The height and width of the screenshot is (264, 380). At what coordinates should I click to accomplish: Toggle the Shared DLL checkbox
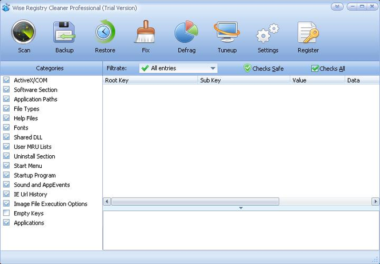[6, 137]
